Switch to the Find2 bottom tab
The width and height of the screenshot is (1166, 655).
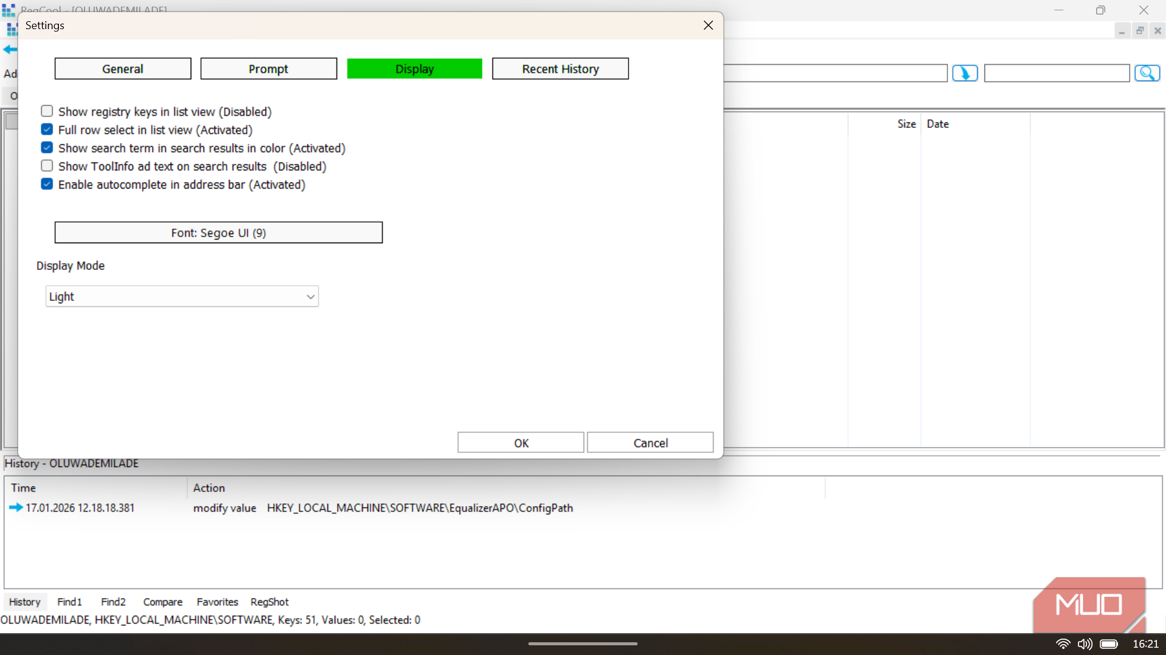pyautogui.click(x=114, y=602)
